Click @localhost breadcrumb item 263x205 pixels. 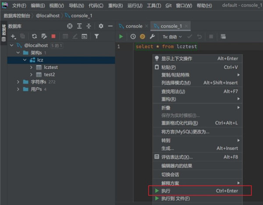point(48,16)
